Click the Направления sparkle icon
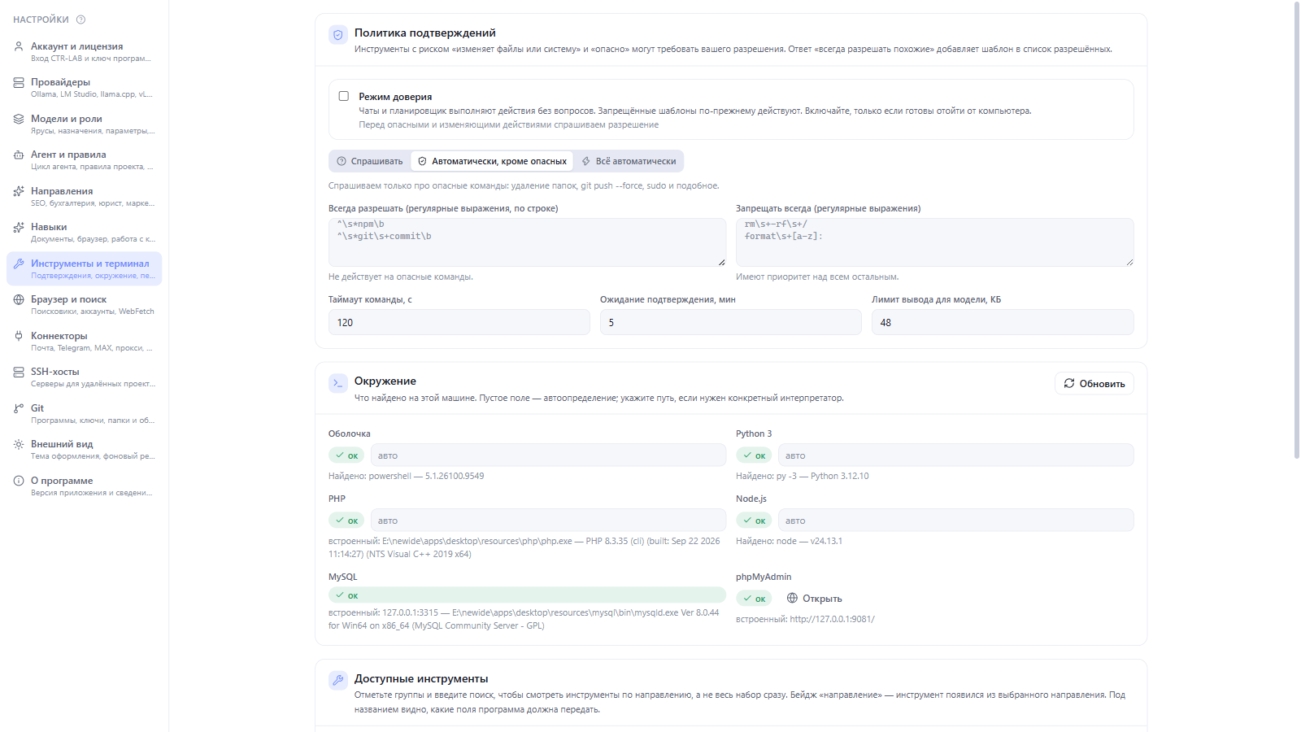Image resolution: width=1301 pixels, height=732 pixels. pyautogui.click(x=19, y=191)
